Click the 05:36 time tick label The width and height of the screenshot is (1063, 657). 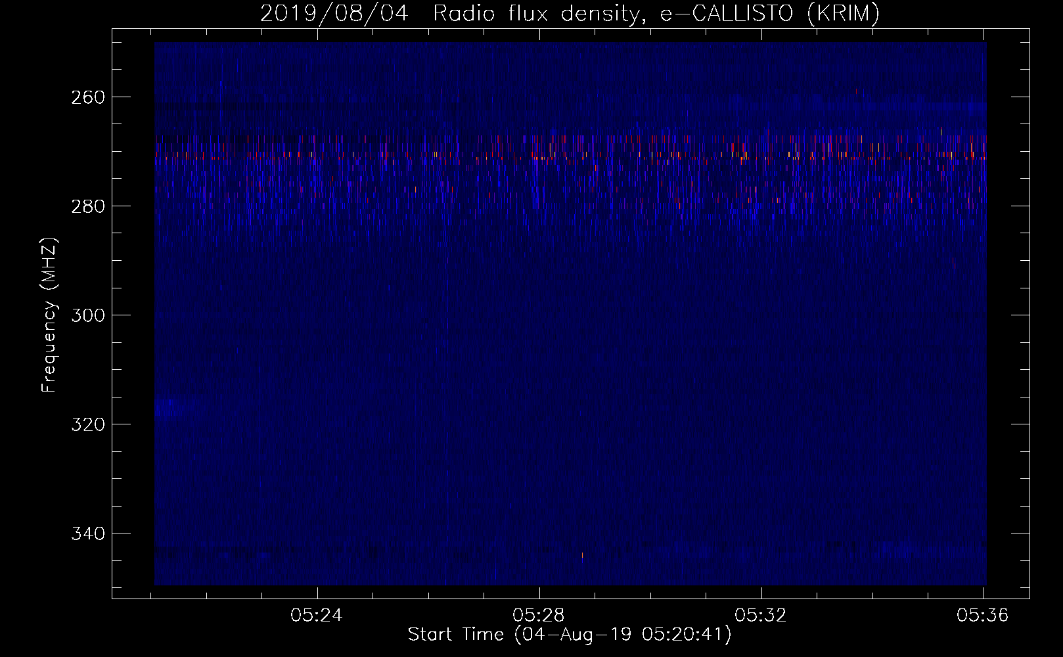984,616
